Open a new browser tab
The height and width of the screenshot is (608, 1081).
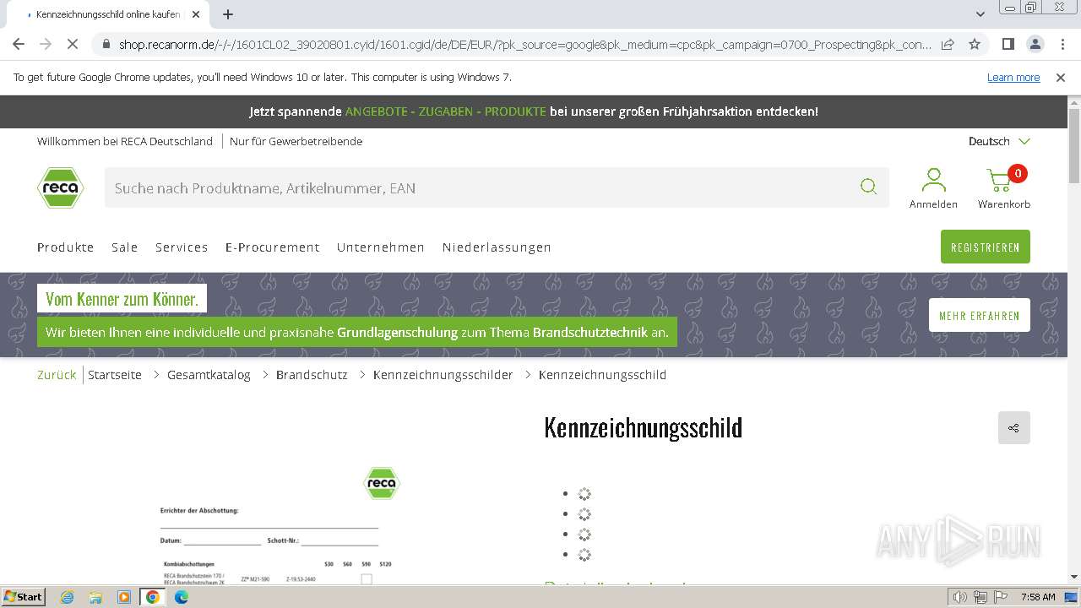[x=228, y=14]
